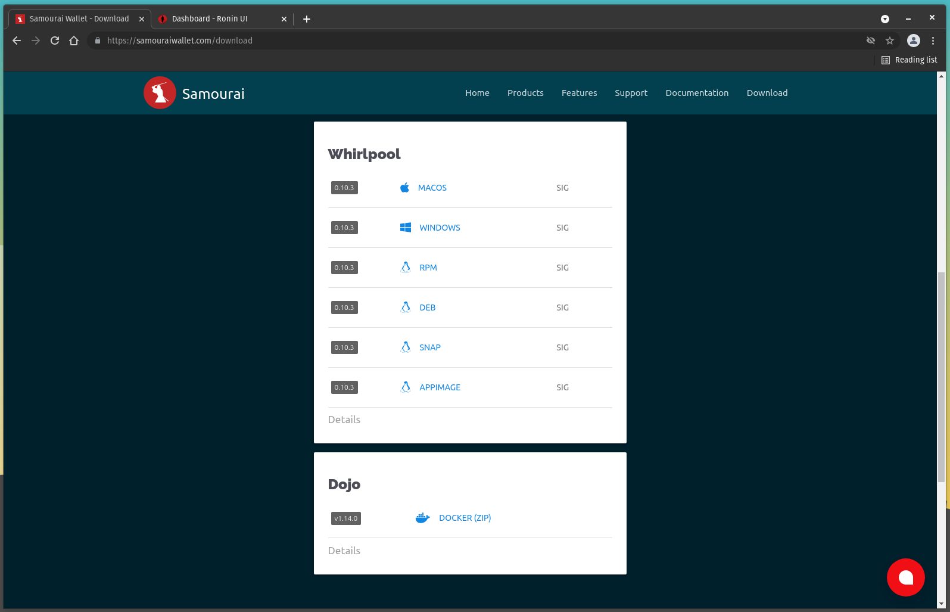Open SIG link for DEB row
This screenshot has width=950, height=612.
tap(562, 307)
